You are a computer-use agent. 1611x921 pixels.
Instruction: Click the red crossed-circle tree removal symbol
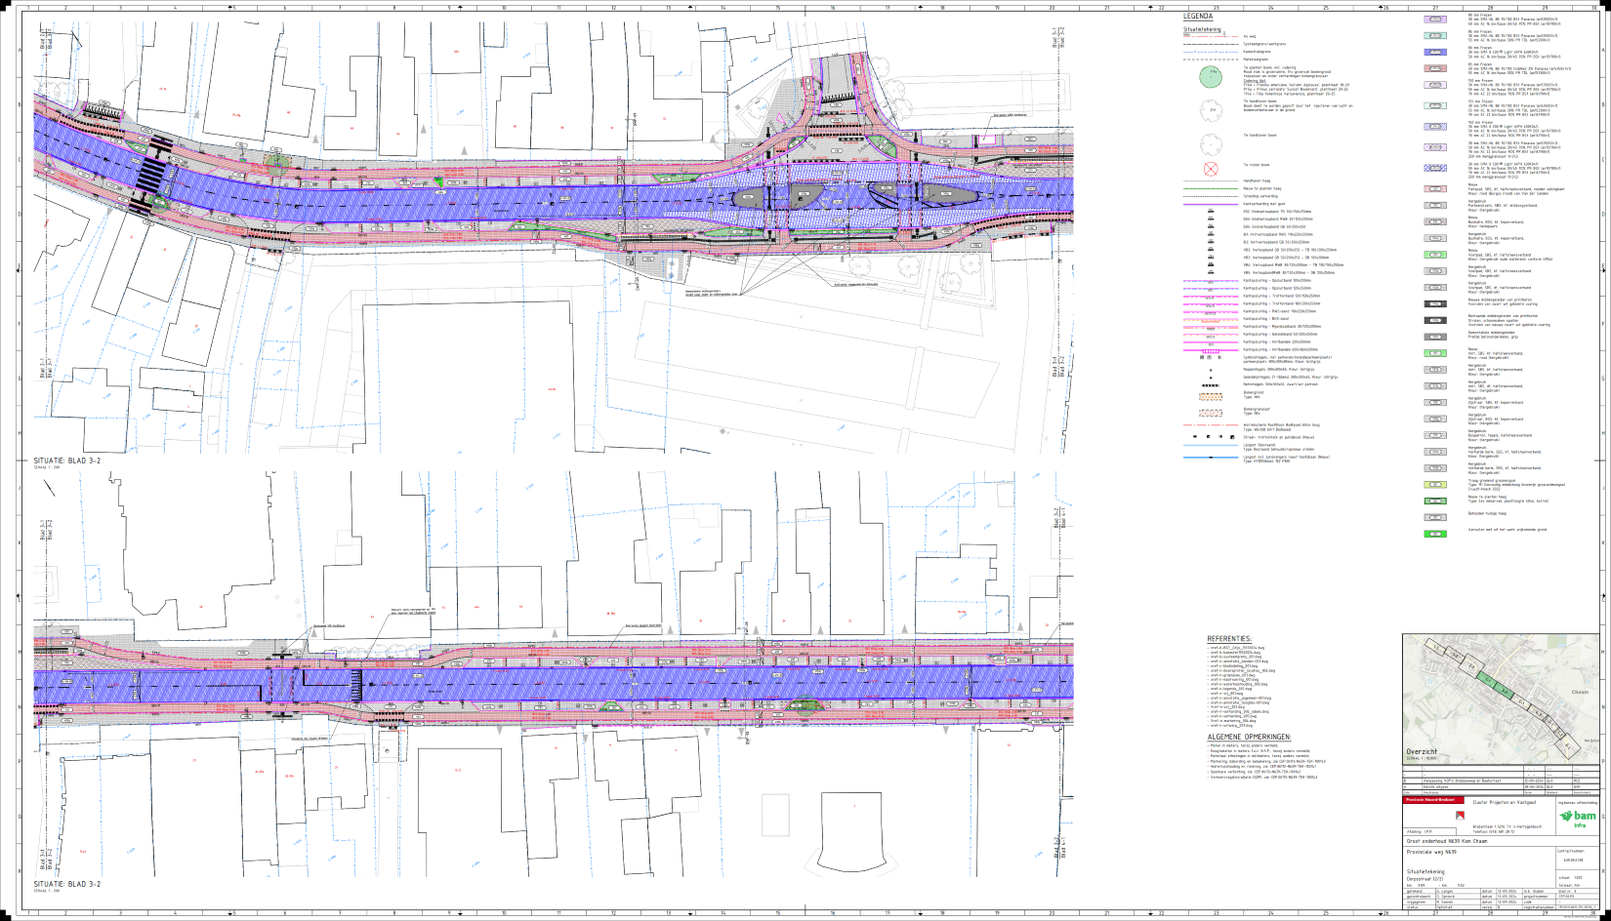(1211, 168)
